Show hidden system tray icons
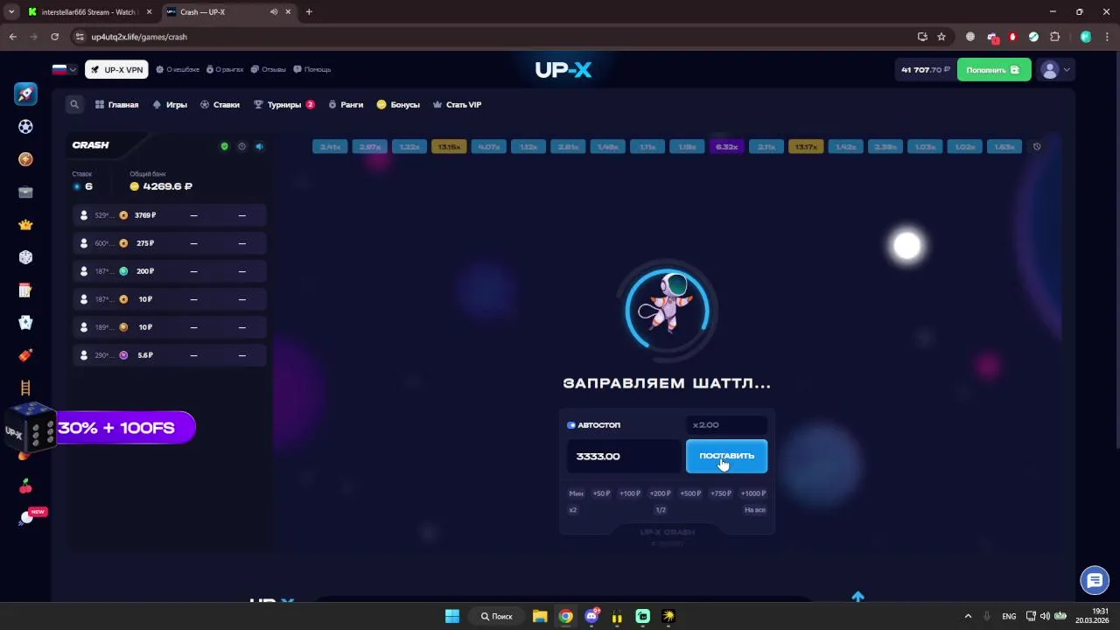 click(x=968, y=616)
